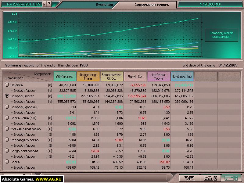Select the Balance radio button
Screen dimensions: 244x183
click(x=7, y=85)
